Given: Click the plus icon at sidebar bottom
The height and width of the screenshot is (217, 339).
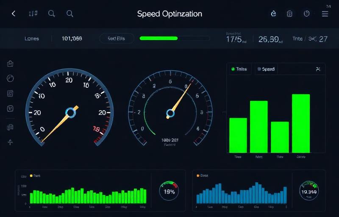Looking at the screenshot, I should click(x=11, y=142).
